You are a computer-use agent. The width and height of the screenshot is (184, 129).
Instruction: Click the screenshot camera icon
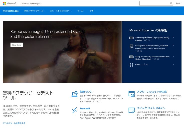pos(131,94)
